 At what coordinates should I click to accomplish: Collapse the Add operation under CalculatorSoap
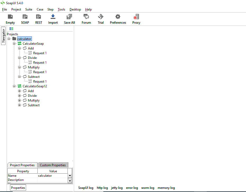click(19, 48)
